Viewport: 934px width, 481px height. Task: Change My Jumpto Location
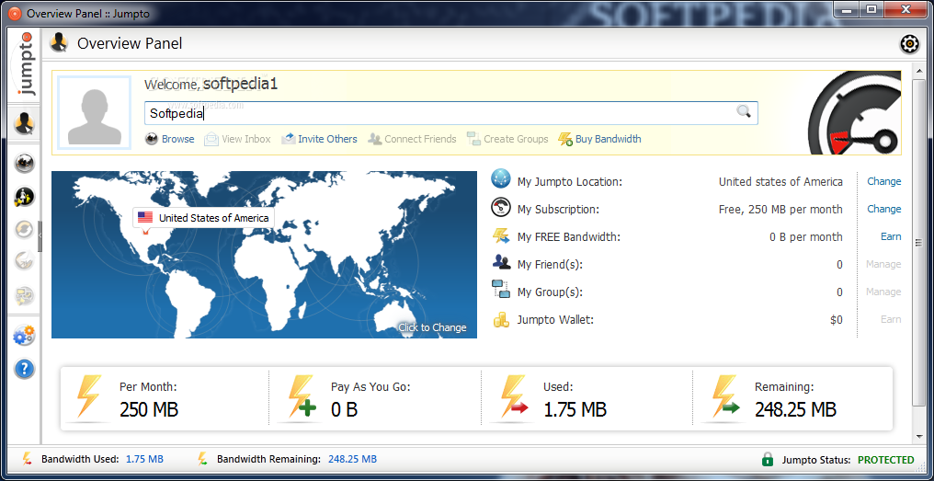pyautogui.click(x=884, y=181)
